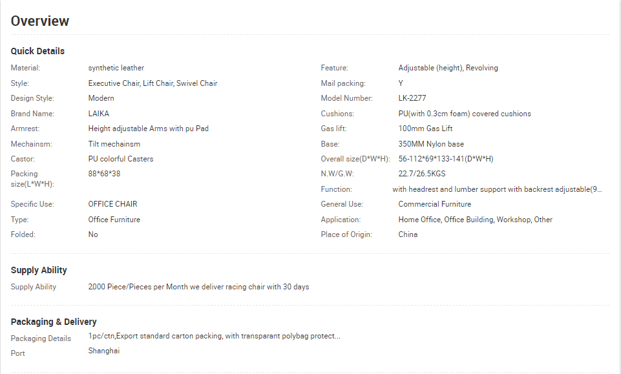Click the 2000 Piece/Pieces per Month text

click(x=138, y=287)
